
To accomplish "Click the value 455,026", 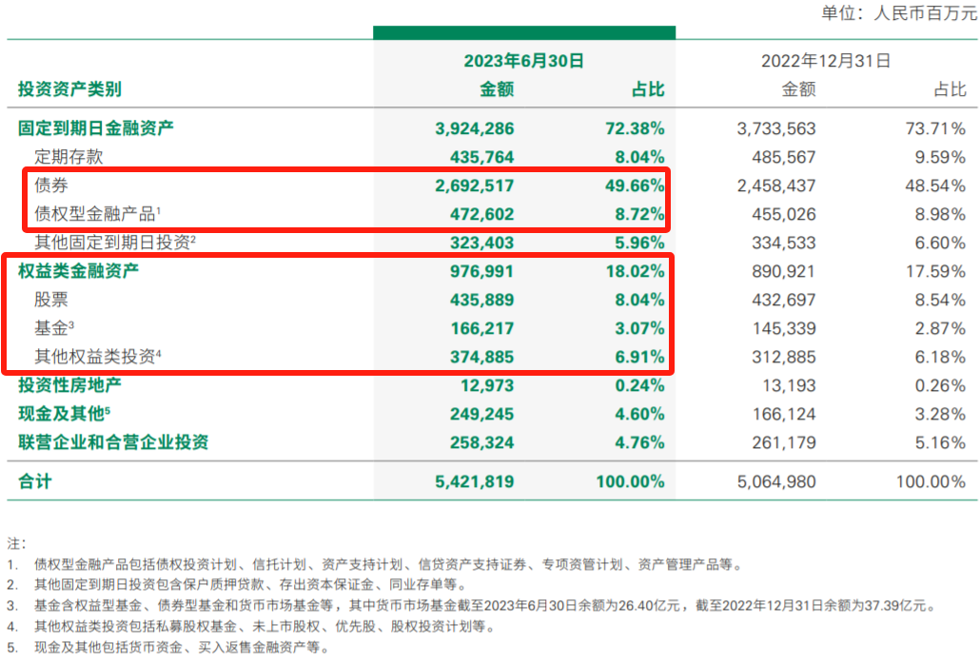I will 784,214.
